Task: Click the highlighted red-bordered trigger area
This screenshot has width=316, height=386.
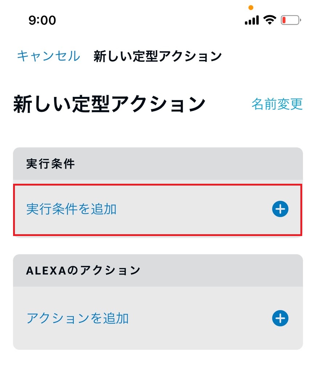Action: [158, 209]
